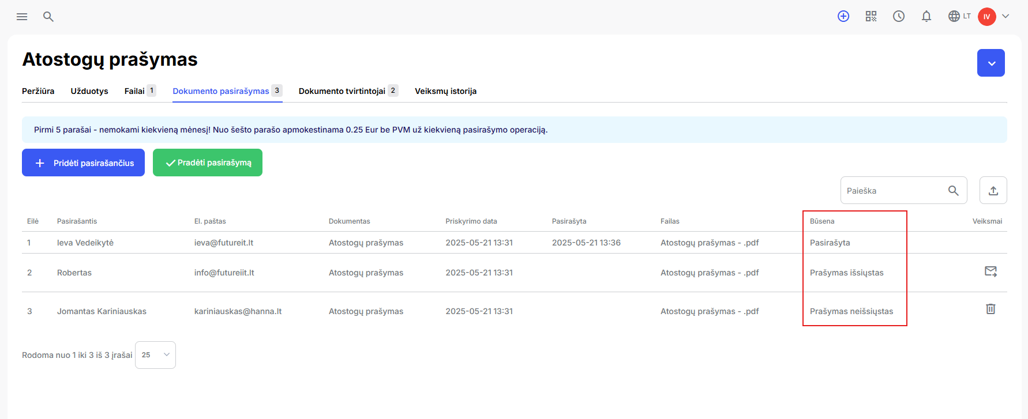Screen dimensions: 1028x419
Task: Click Atostogų prašymas - .pdf in Robertas row
Action: [710, 273]
